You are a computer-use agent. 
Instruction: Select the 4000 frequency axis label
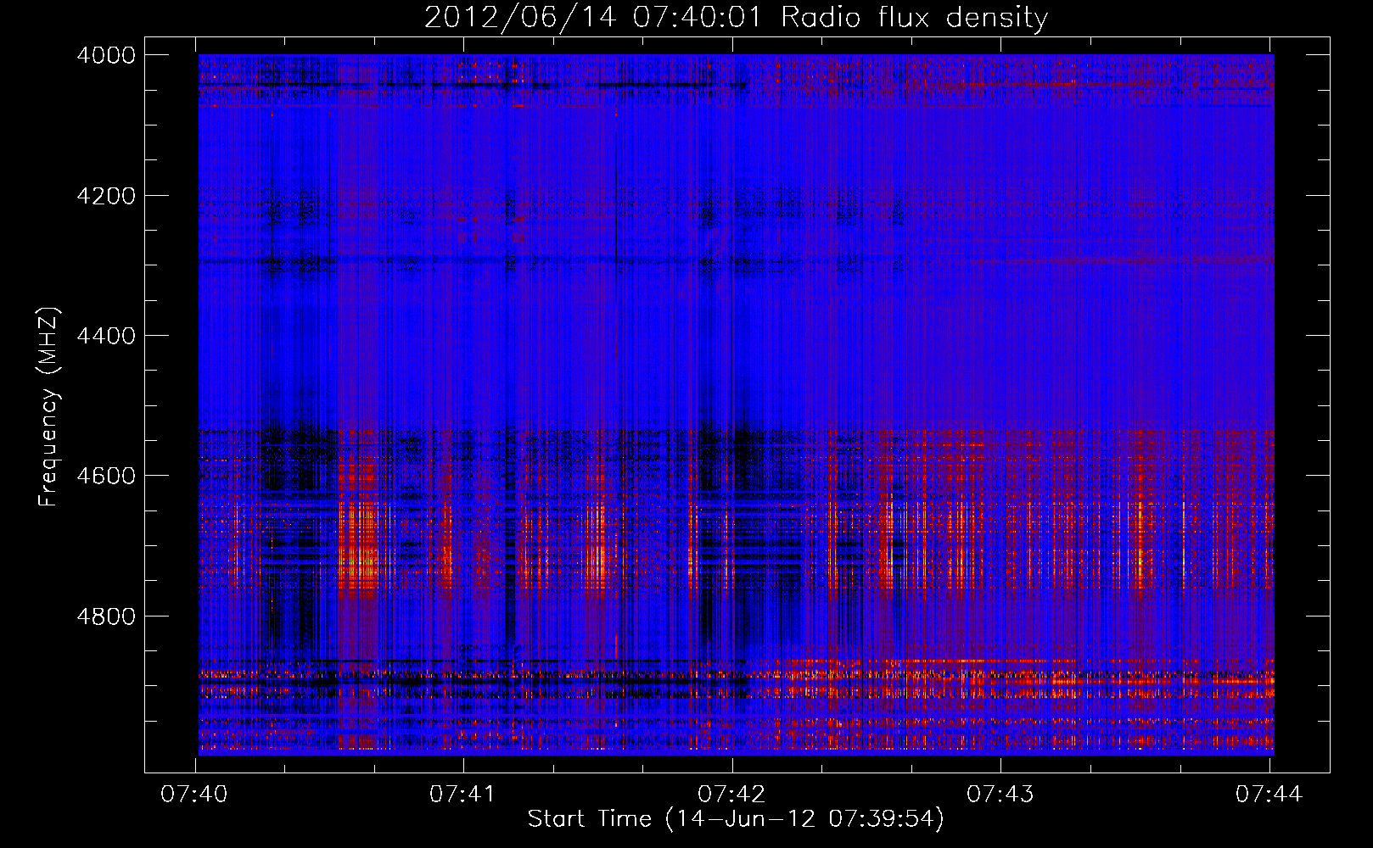pos(106,55)
